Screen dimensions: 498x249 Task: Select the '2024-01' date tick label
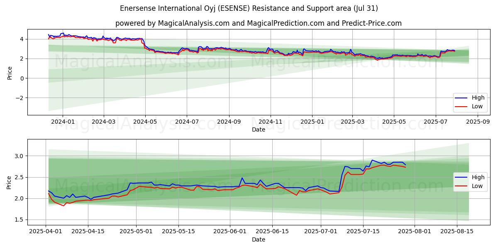point(63,122)
